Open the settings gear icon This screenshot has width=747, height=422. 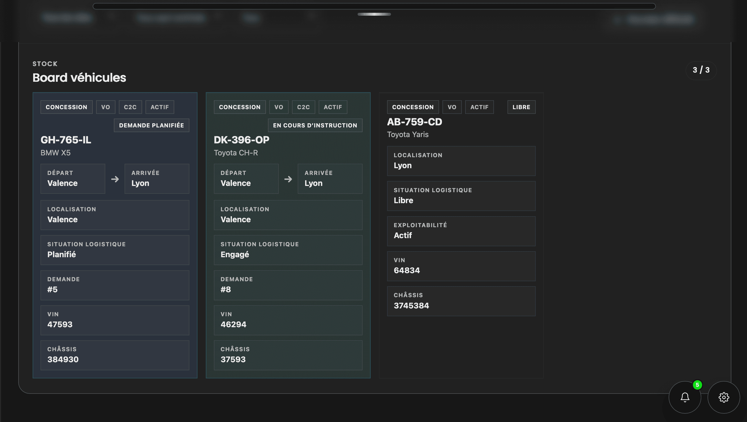click(723, 397)
